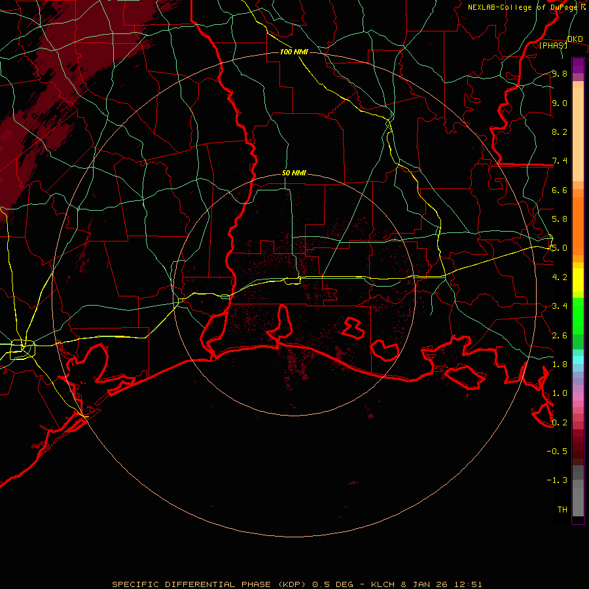
Task: Click the 9.8 value on the color scale
Action: click(560, 74)
